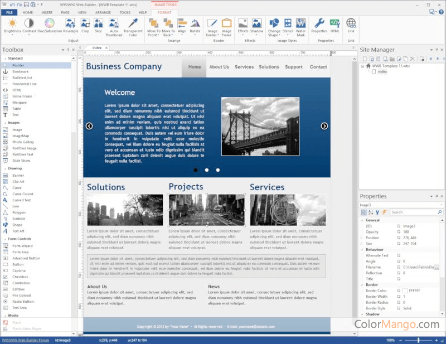The image size is (446, 344).
Task: Switch to the INSERT ribbon tab
Action: pos(47,12)
